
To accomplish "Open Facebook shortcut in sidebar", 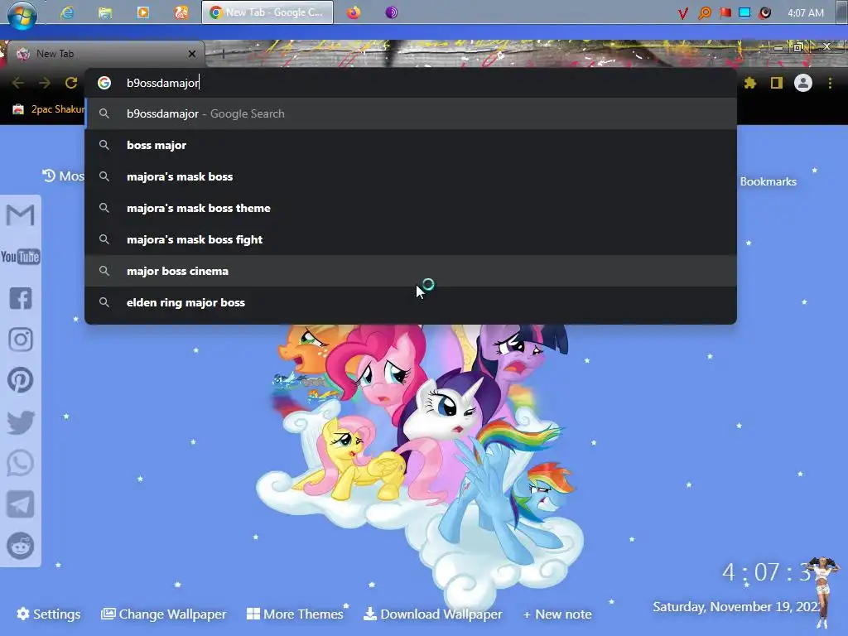I will (21, 298).
